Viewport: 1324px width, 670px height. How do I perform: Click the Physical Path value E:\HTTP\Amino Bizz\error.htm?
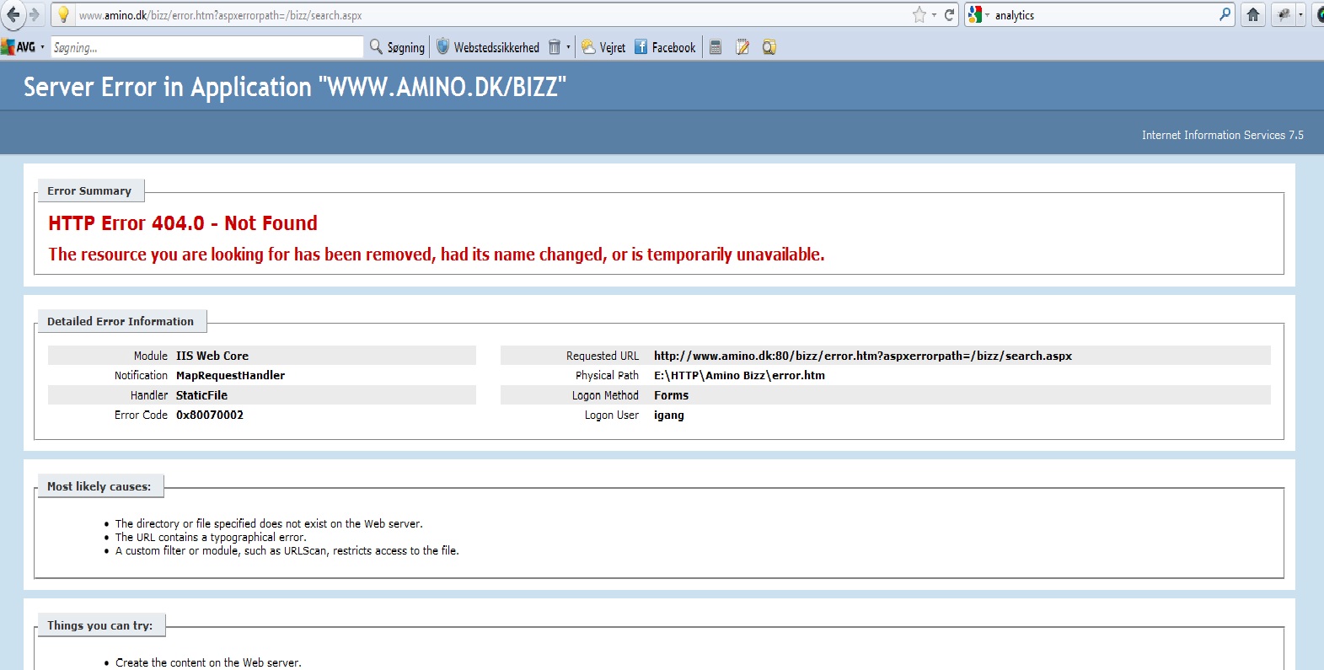pyautogui.click(x=739, y=375)
